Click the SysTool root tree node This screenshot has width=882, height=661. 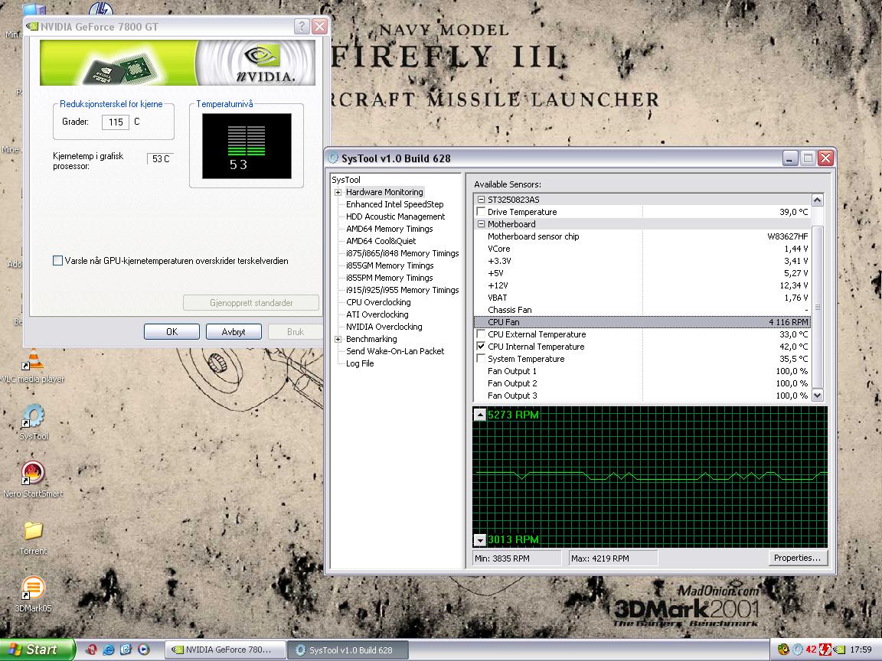[x=346, y=180]
